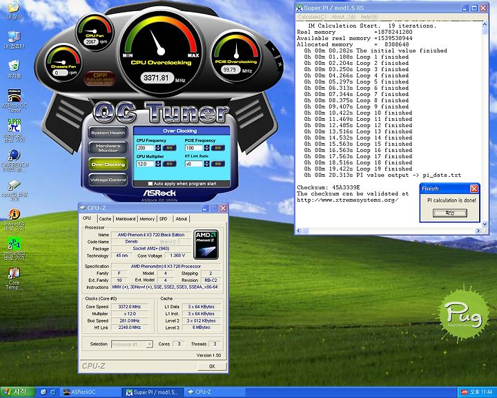Click Super PI horizontal scrollbar left arrow
497x398 pixels.
298,231
